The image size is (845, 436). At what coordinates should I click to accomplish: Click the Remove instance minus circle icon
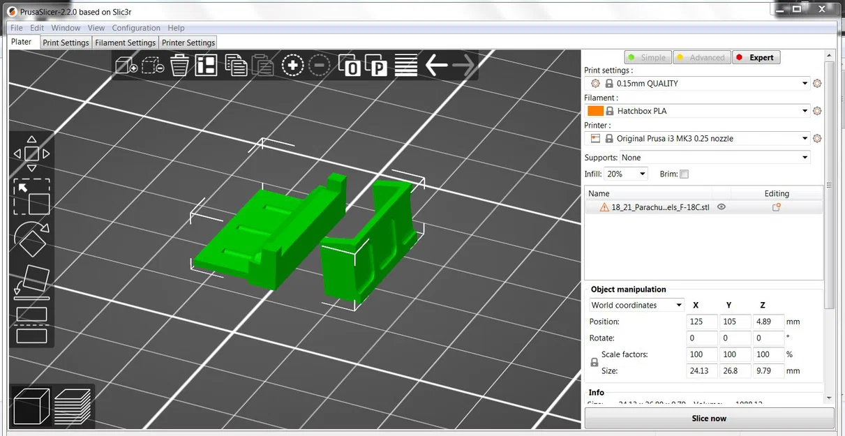pos(320,66)
